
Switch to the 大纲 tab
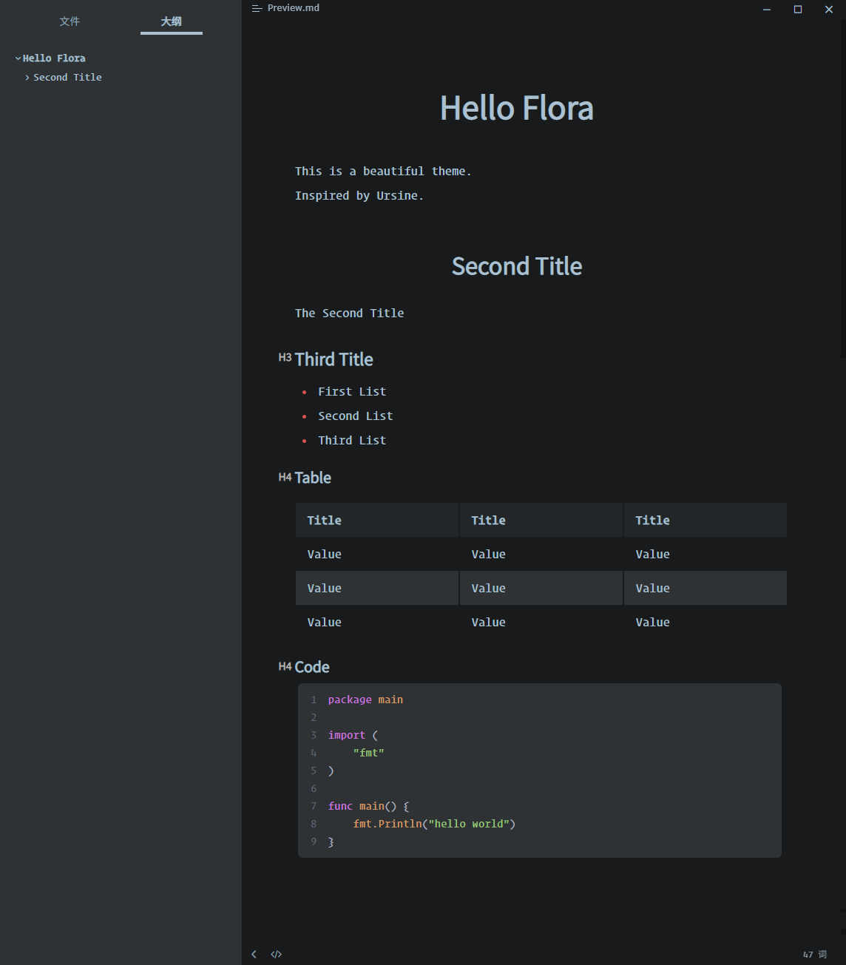(x=171, y=21)
